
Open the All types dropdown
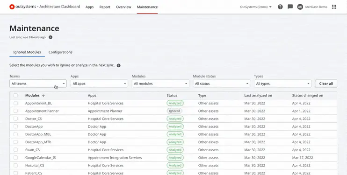(282, 84)
